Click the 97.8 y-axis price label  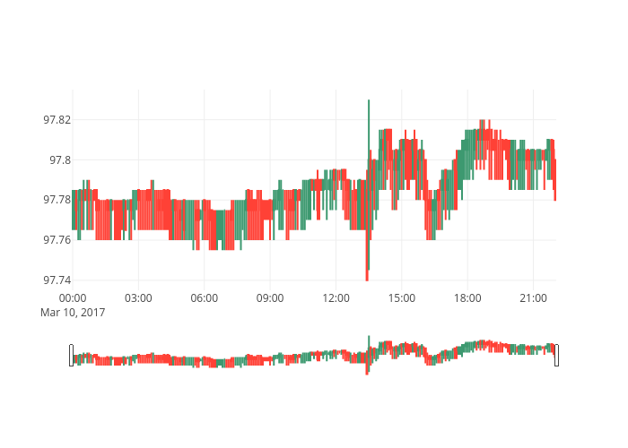tap(59, 160)
